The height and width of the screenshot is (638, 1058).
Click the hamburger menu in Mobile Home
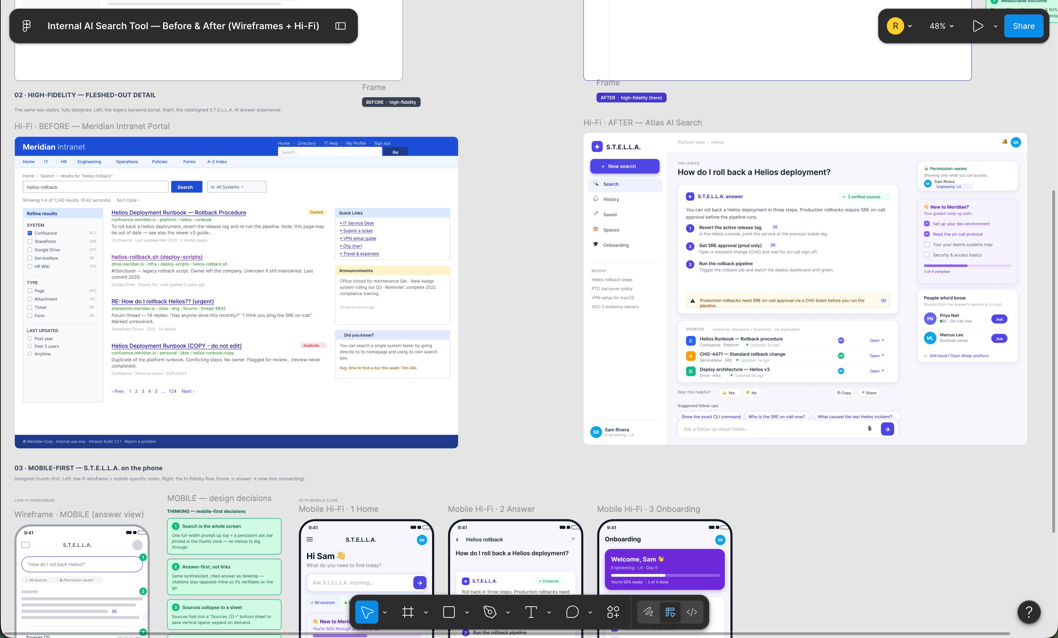[310, 539]
